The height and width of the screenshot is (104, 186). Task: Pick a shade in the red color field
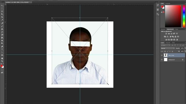pos(173,16)
